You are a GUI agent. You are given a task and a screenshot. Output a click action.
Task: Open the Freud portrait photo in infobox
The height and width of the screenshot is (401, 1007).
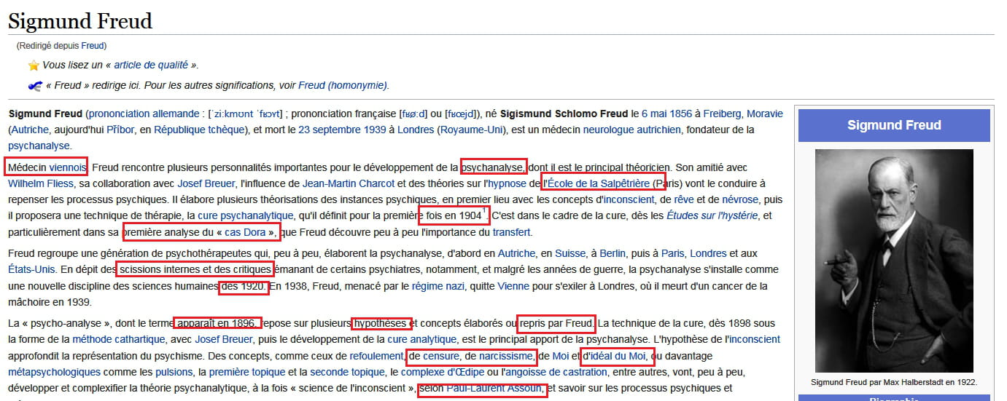coord(894,261)
